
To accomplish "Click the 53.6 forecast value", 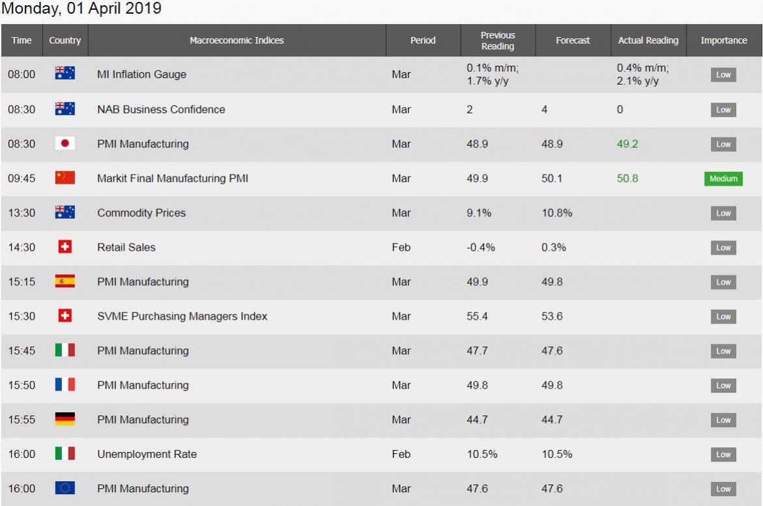I will [552, 316].
